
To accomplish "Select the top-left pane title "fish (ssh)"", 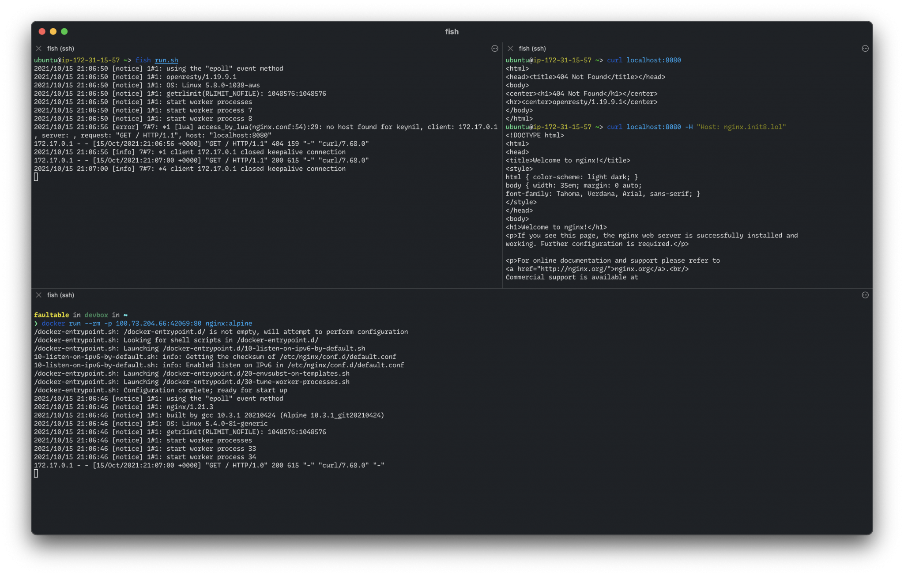I will 60,49.
